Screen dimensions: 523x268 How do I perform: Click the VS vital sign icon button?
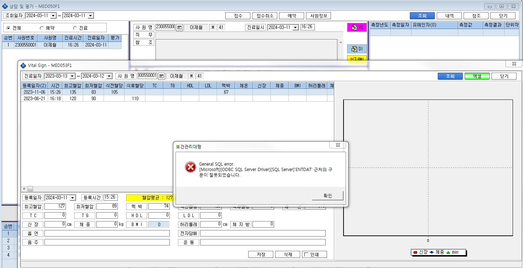pos(357,28)
